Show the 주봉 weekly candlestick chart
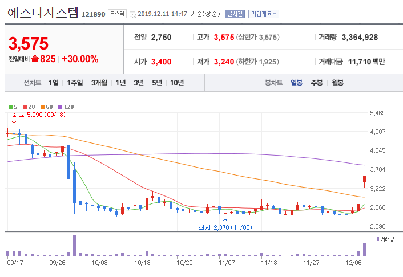The image size is (403, 277). tap(317, 83)
